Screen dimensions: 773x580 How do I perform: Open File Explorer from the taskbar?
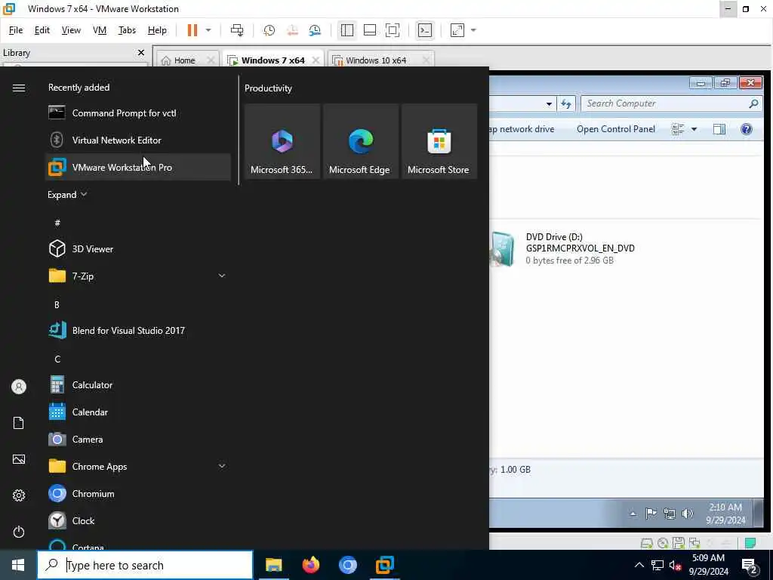click(x=273, y=565)
